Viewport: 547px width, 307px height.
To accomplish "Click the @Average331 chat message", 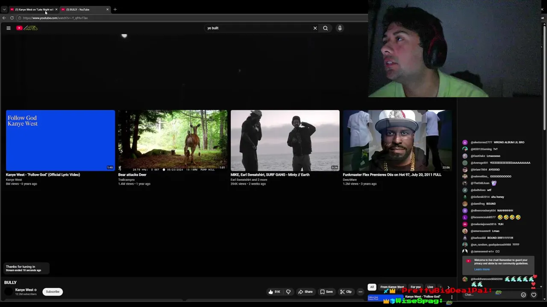I will (x=497, y=163).
